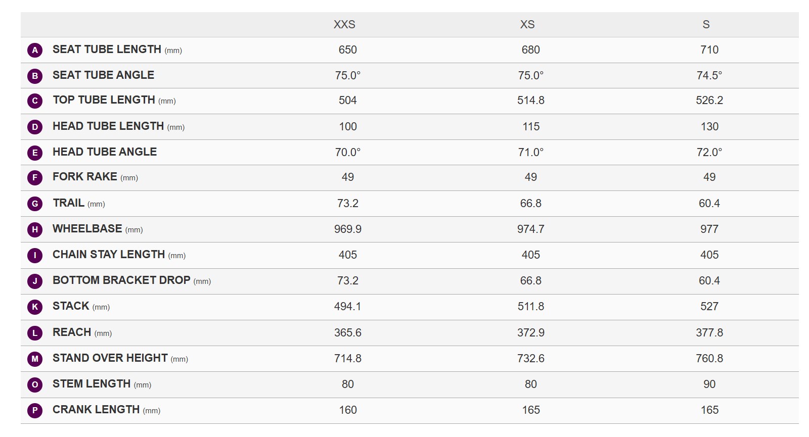Viewport: 809px width, 437px height.
Task: Select the J icon for Bottom Bracket Drop
Action: (35, 281)
